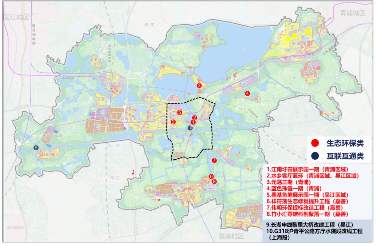
Task: Click the 嘉善城区 label
Action: [231, 236]
